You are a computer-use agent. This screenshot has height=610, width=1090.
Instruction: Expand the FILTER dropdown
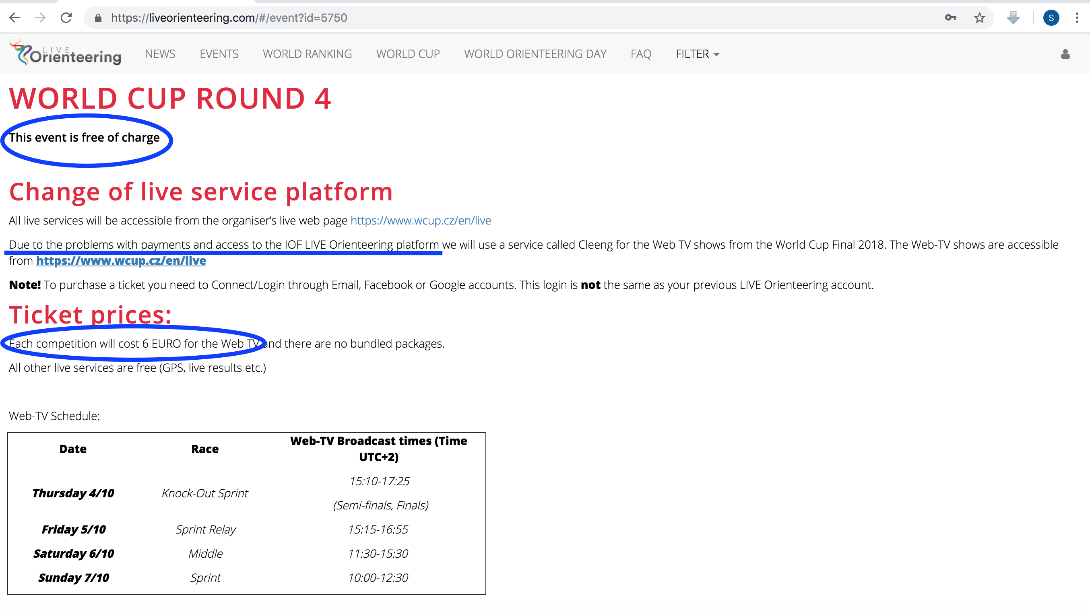click(697, 54)
